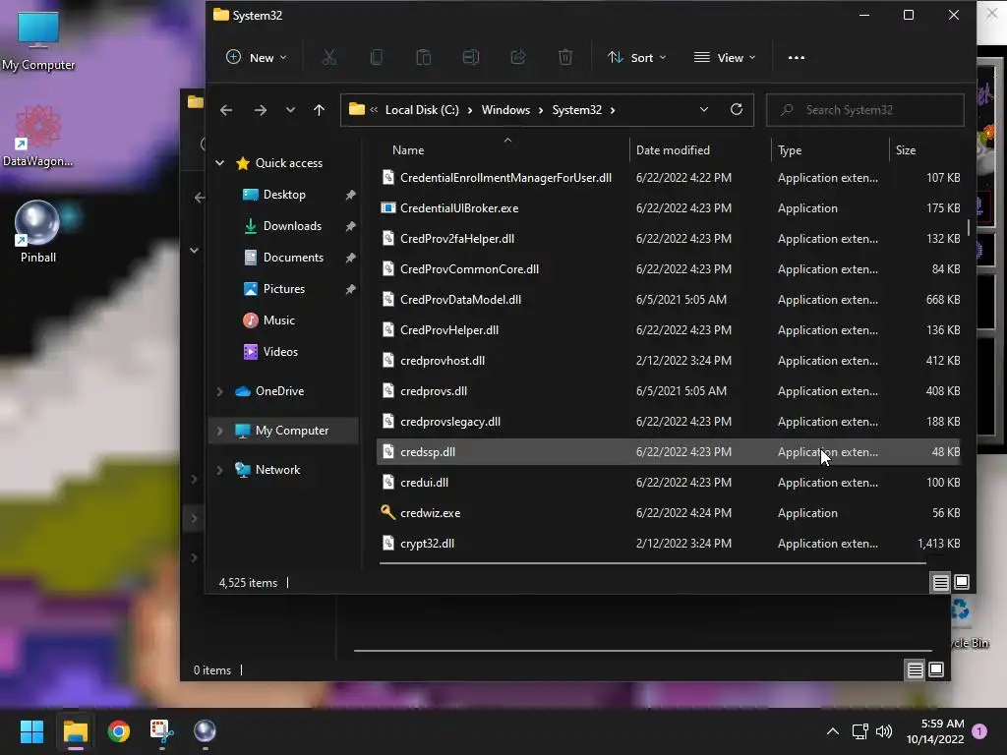The width and height of the screenshot is (1007, 755).
Task: Select CredentialEnrollmentManagerForUser.dll file
Action: [669, 178]
